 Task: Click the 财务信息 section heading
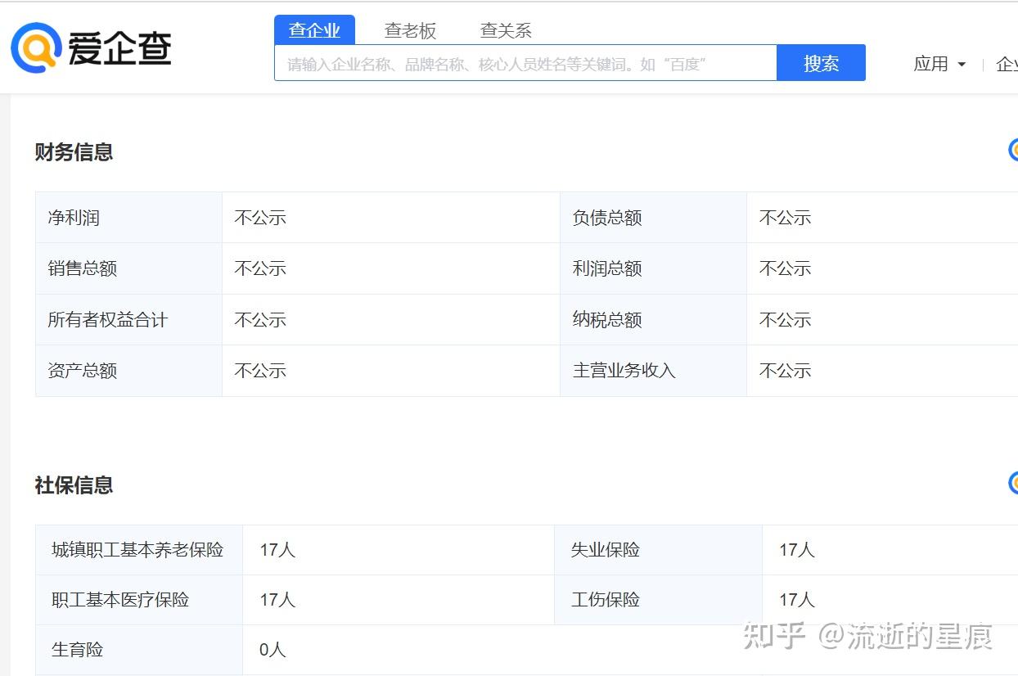[74, 152]
